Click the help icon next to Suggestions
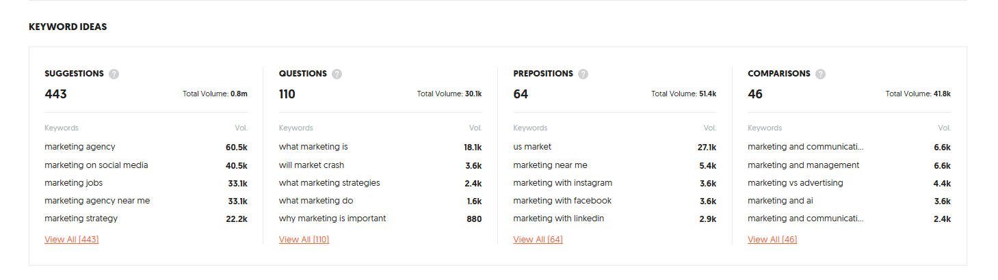Viewport: 998px width, 280px height. (114, 74)
